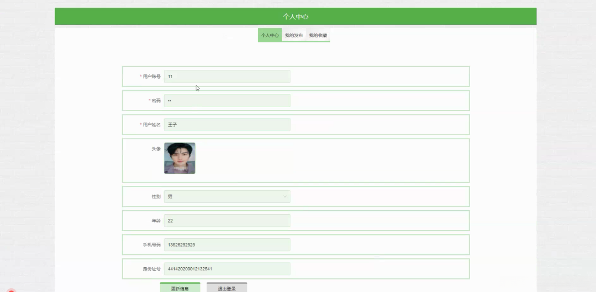596x292 pixels.
Task: Click the 用户账号 label text
Action: pos(152,76)
